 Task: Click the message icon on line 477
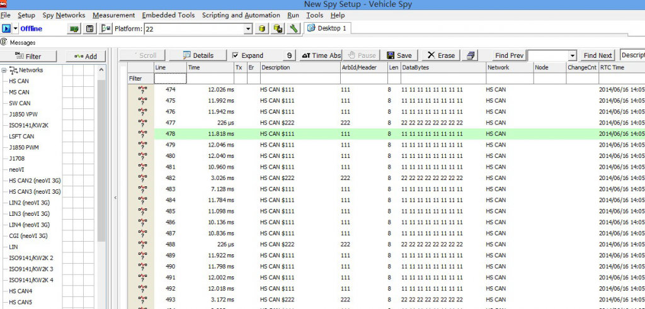tap(142, 123)
